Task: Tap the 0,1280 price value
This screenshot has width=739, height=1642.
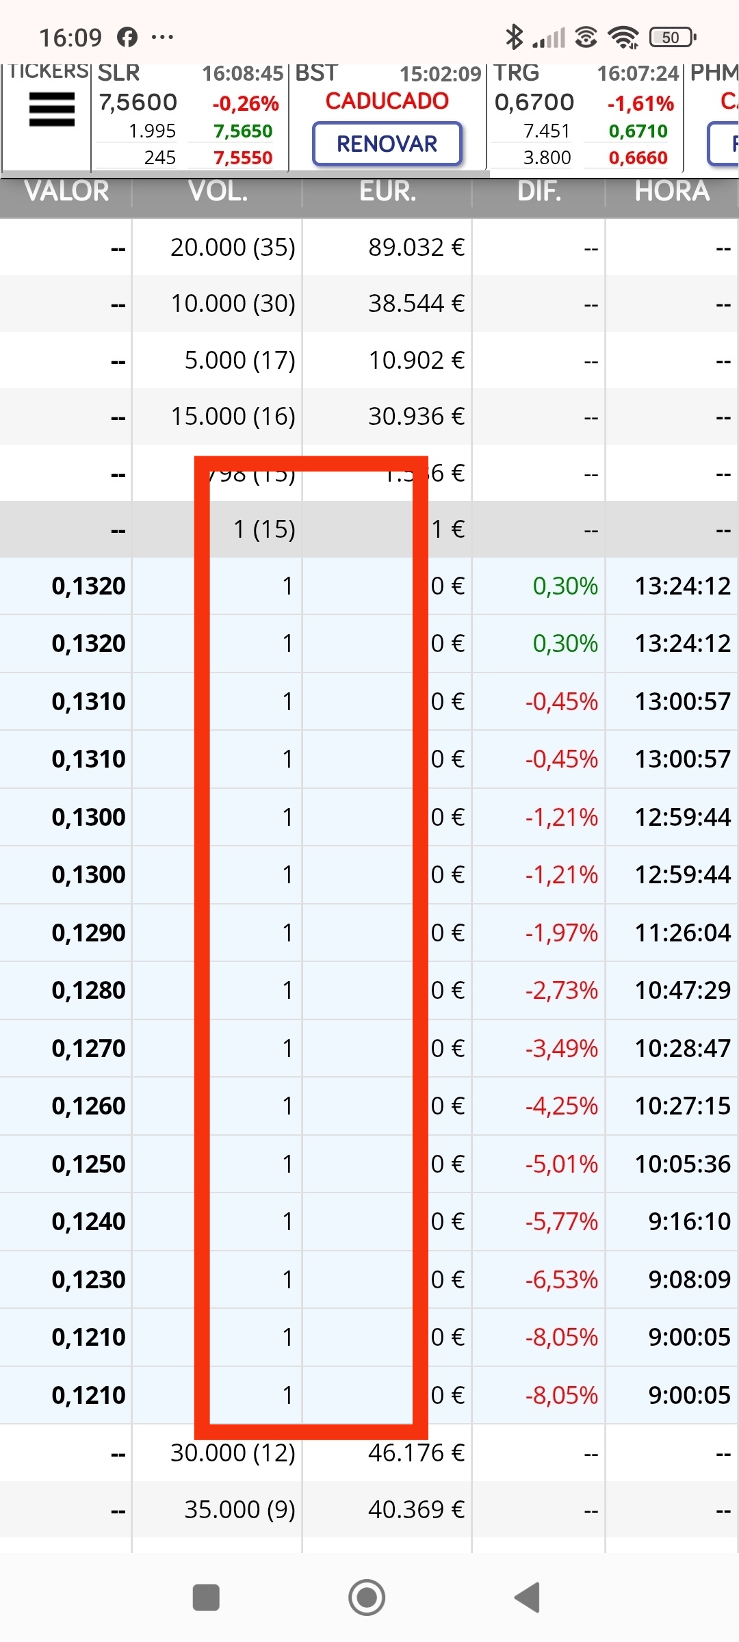Action: pyautogui.click(x=88, y=990)
